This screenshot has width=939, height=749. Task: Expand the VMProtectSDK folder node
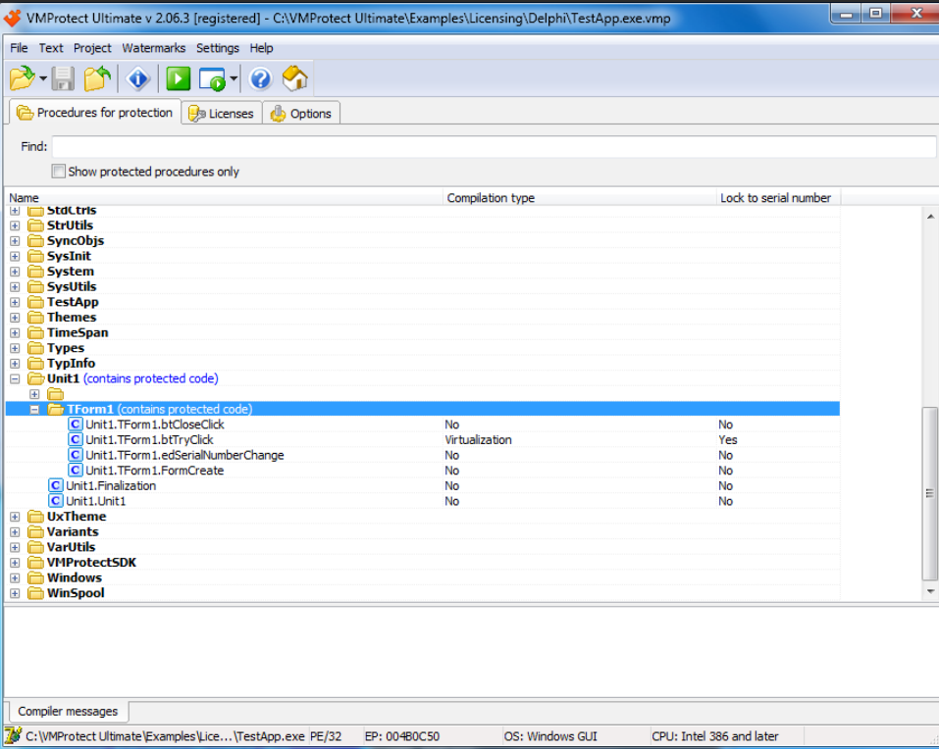click(x=15, y=563)
